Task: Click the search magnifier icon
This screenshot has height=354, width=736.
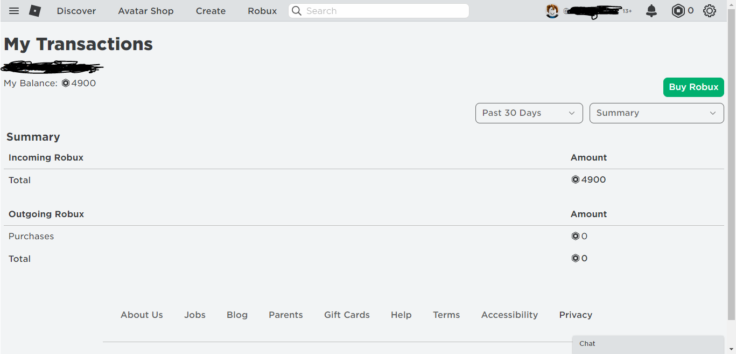Action: click(297, 11)
